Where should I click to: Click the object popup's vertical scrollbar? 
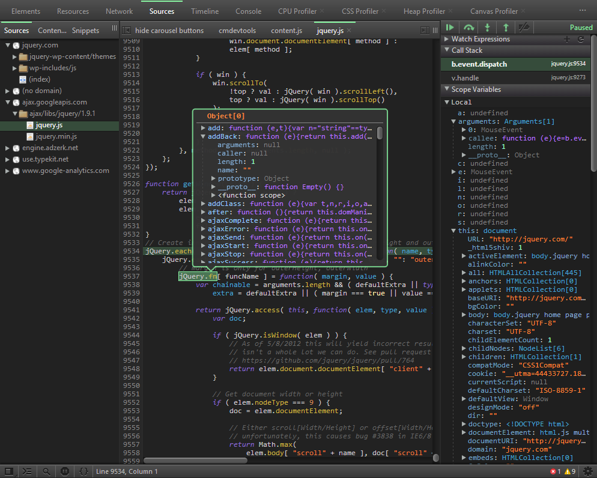(380, 134)
